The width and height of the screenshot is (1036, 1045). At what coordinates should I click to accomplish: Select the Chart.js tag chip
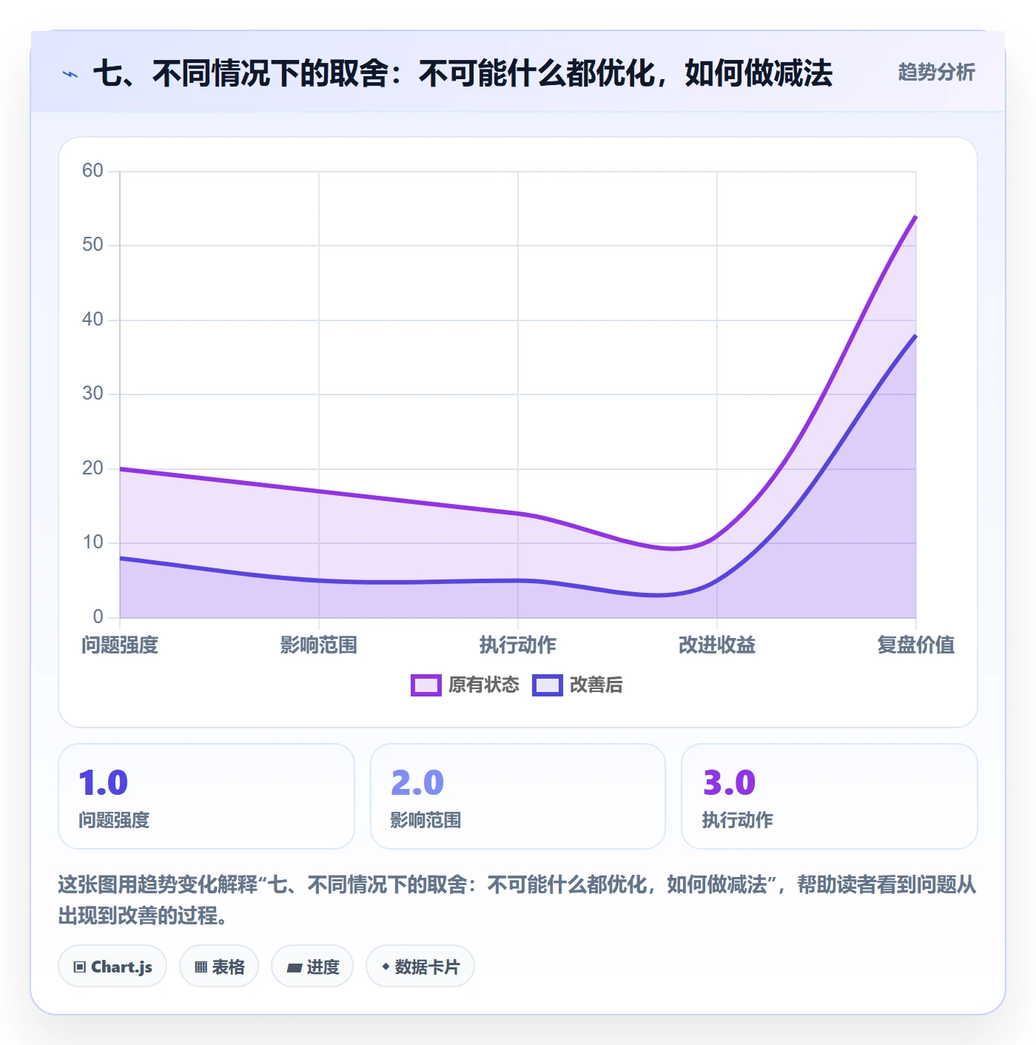112,966
